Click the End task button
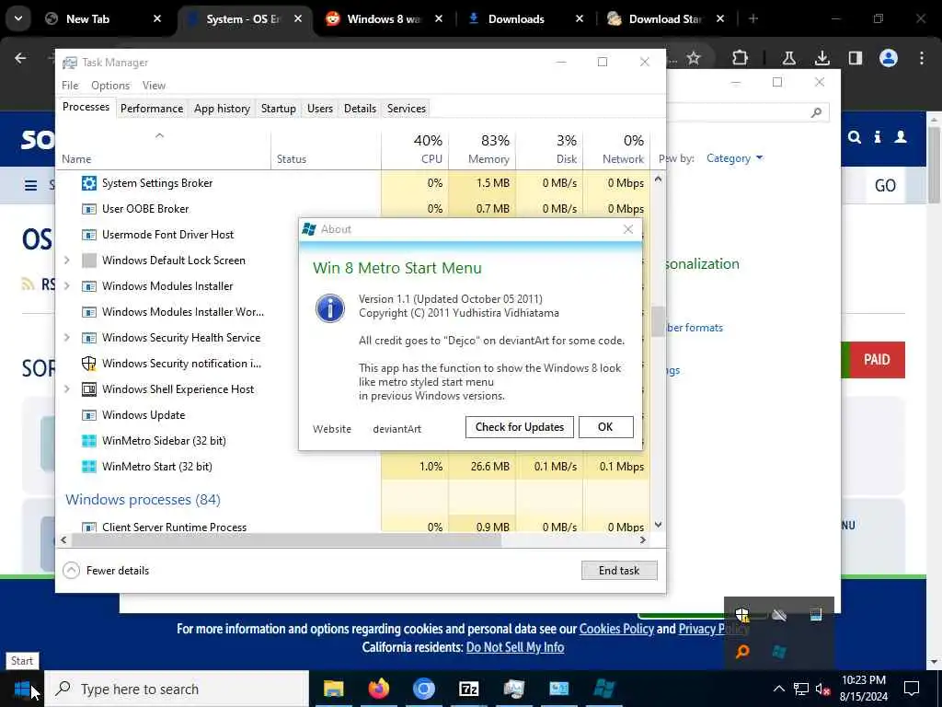This screenshot has width=942, height=707. pos(619,571)
